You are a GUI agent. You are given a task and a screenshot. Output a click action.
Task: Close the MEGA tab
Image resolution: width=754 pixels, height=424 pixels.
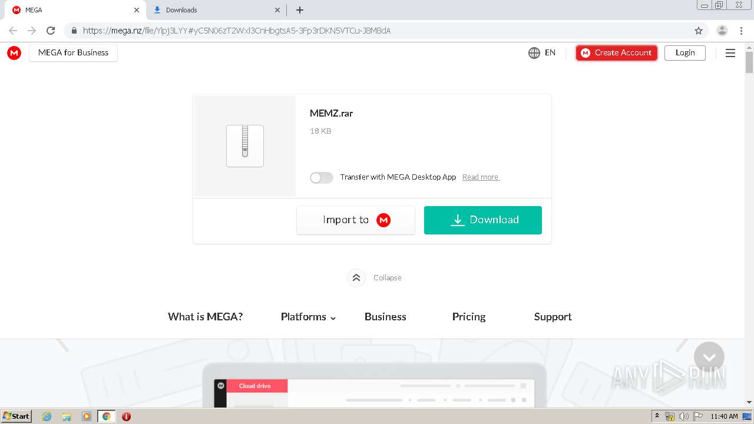coord(136,10)
